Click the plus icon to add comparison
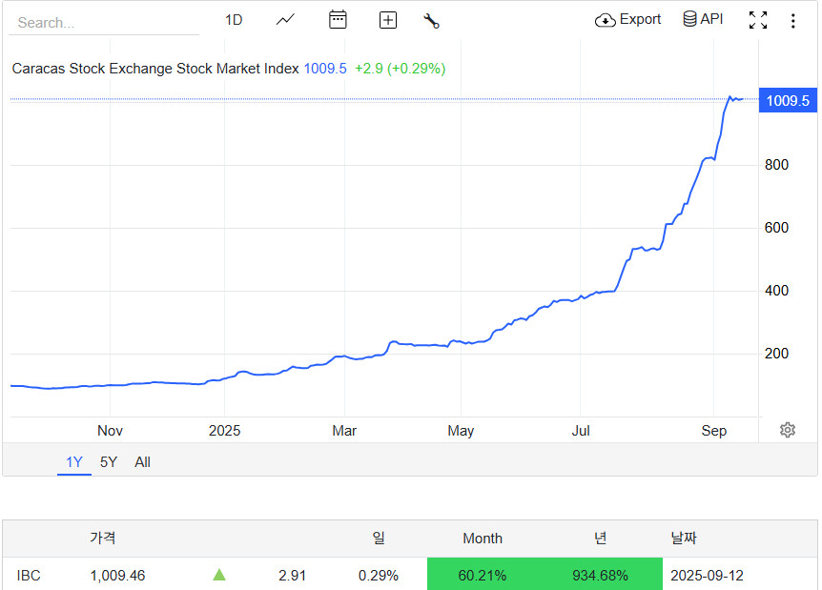The image size is (822, 590). tap(388, 20)
